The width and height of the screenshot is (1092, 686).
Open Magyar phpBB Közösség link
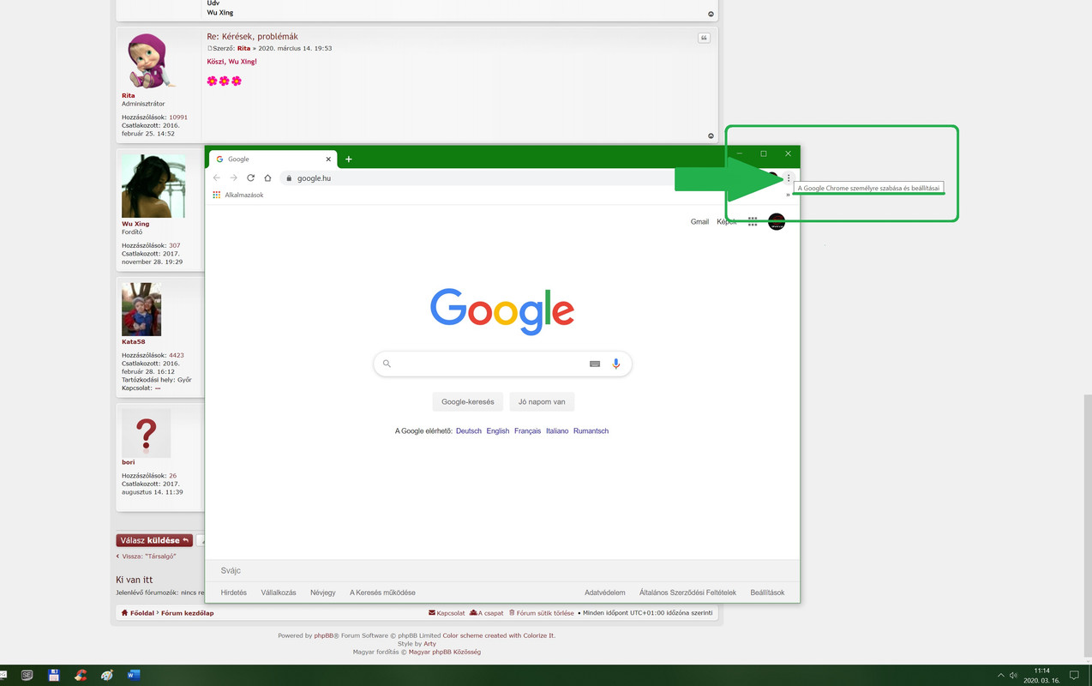[445, 652]
